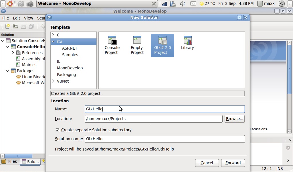Click the Welcome - MonoDevelop taskbar entry
This screenshot has height=172, width=293.
coord(97,3)
